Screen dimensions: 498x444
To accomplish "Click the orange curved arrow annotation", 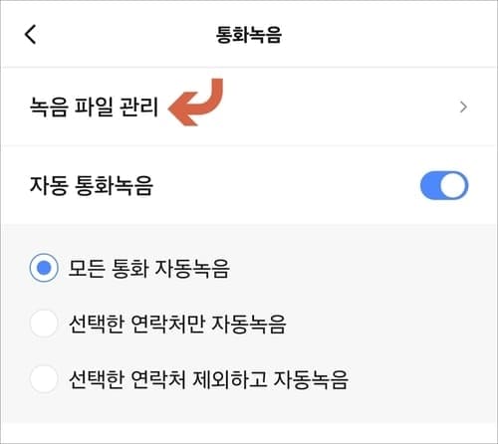I will click(x=196, y=103).
